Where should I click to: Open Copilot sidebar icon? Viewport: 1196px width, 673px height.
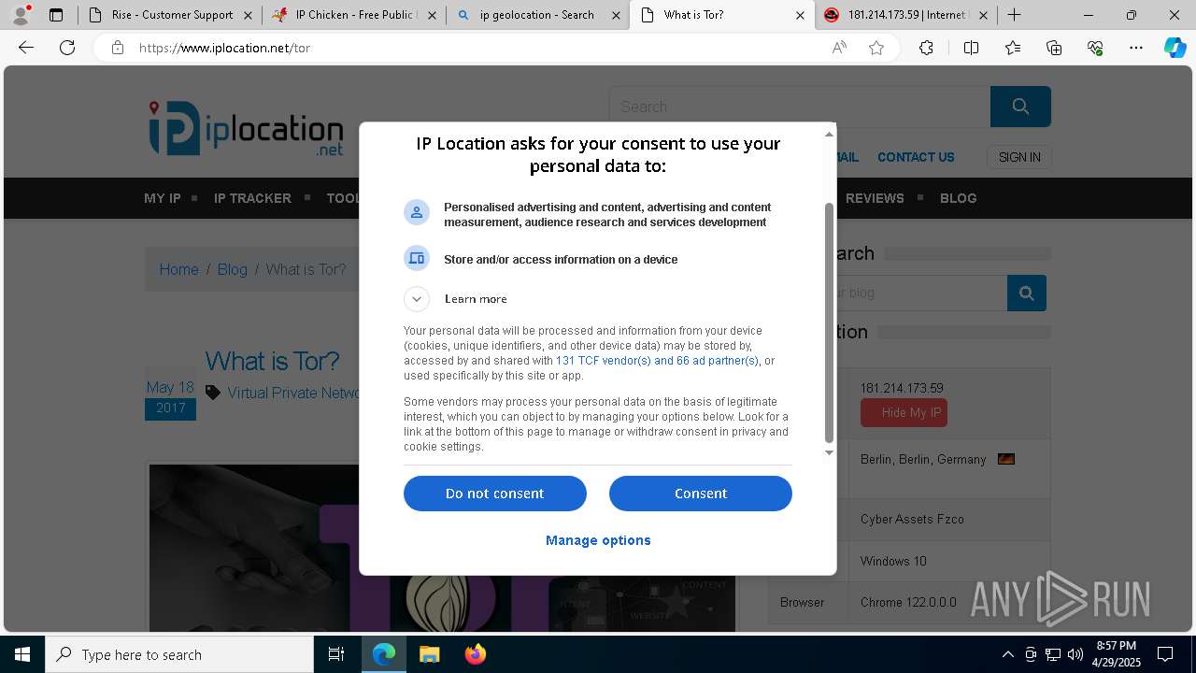tap(1175, 48)
